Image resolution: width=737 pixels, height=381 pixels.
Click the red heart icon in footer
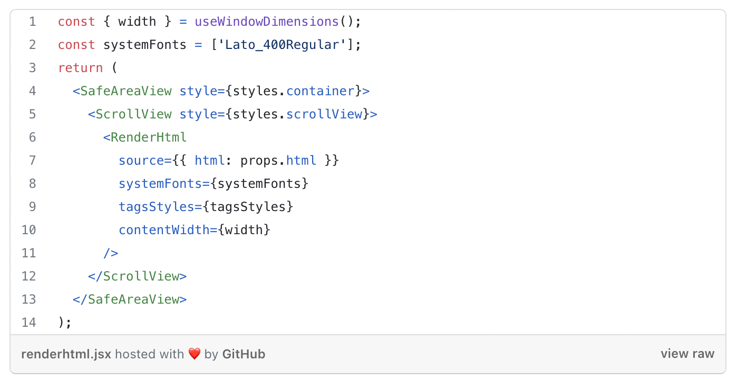pyautogui.click(x=195, y=354)
